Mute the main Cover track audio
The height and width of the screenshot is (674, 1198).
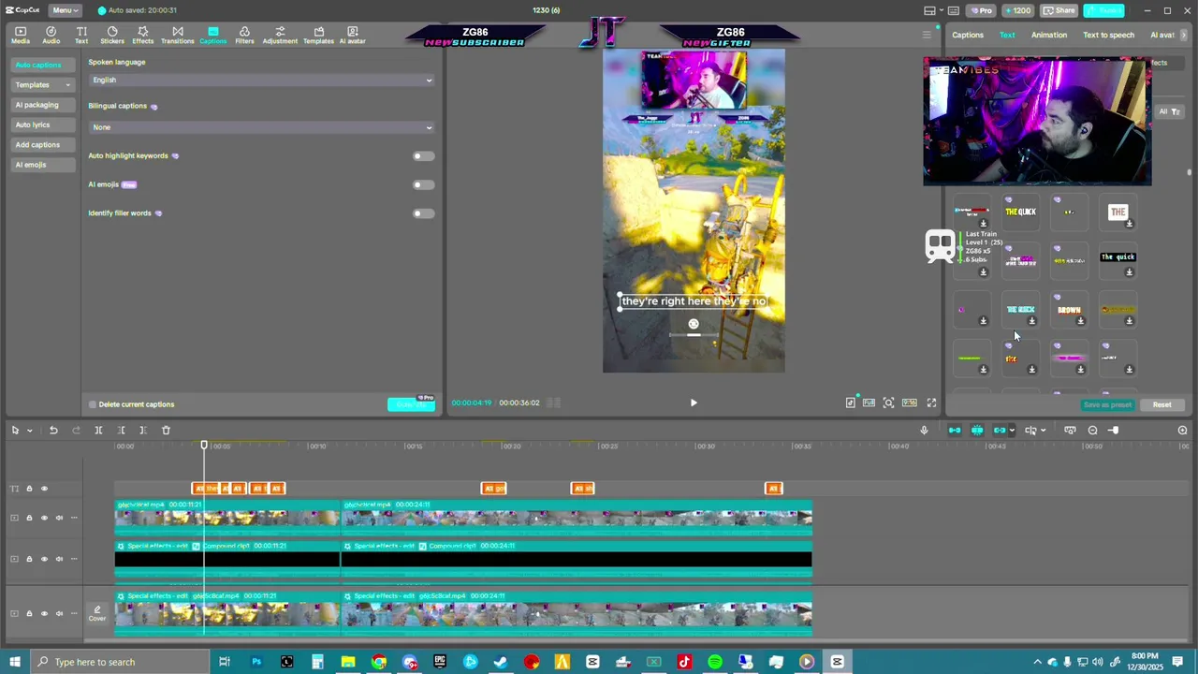coord(59,613)
